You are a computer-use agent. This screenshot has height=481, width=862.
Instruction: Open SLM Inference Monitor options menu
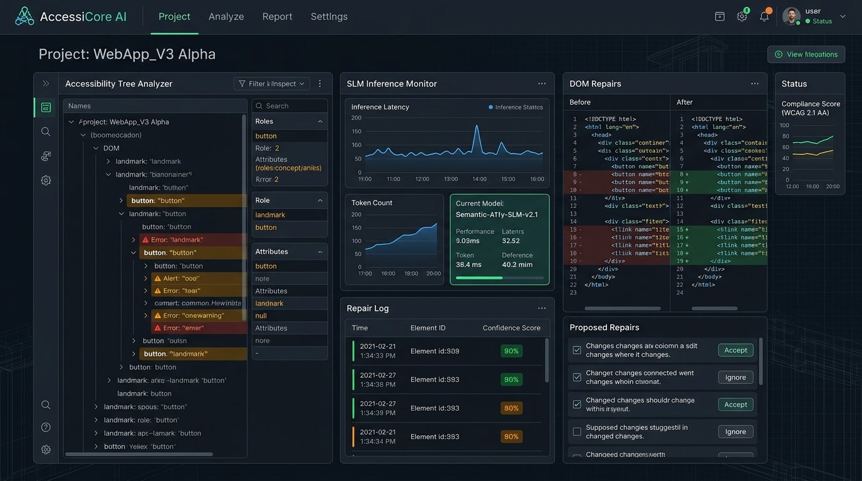[542, 83]
